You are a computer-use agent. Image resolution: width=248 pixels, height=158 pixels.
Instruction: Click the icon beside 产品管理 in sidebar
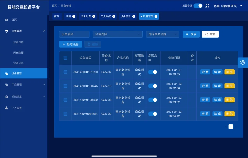(x=7, y=85)
